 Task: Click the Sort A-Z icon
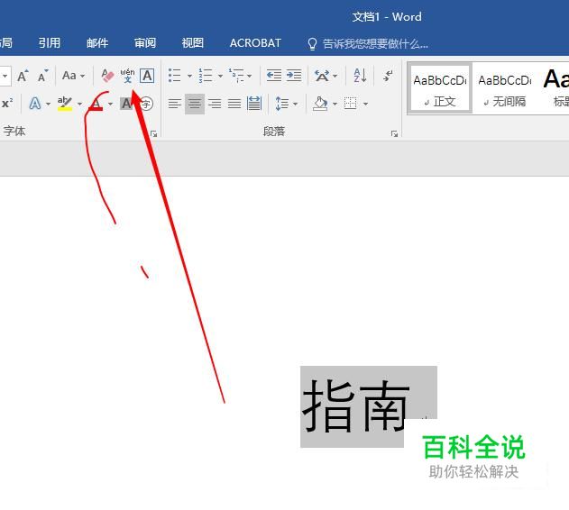(360, 76)
